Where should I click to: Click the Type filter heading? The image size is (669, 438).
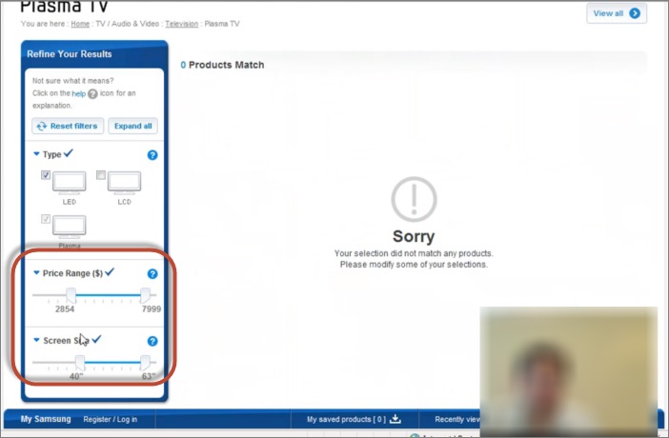click(x=52, y=154)
